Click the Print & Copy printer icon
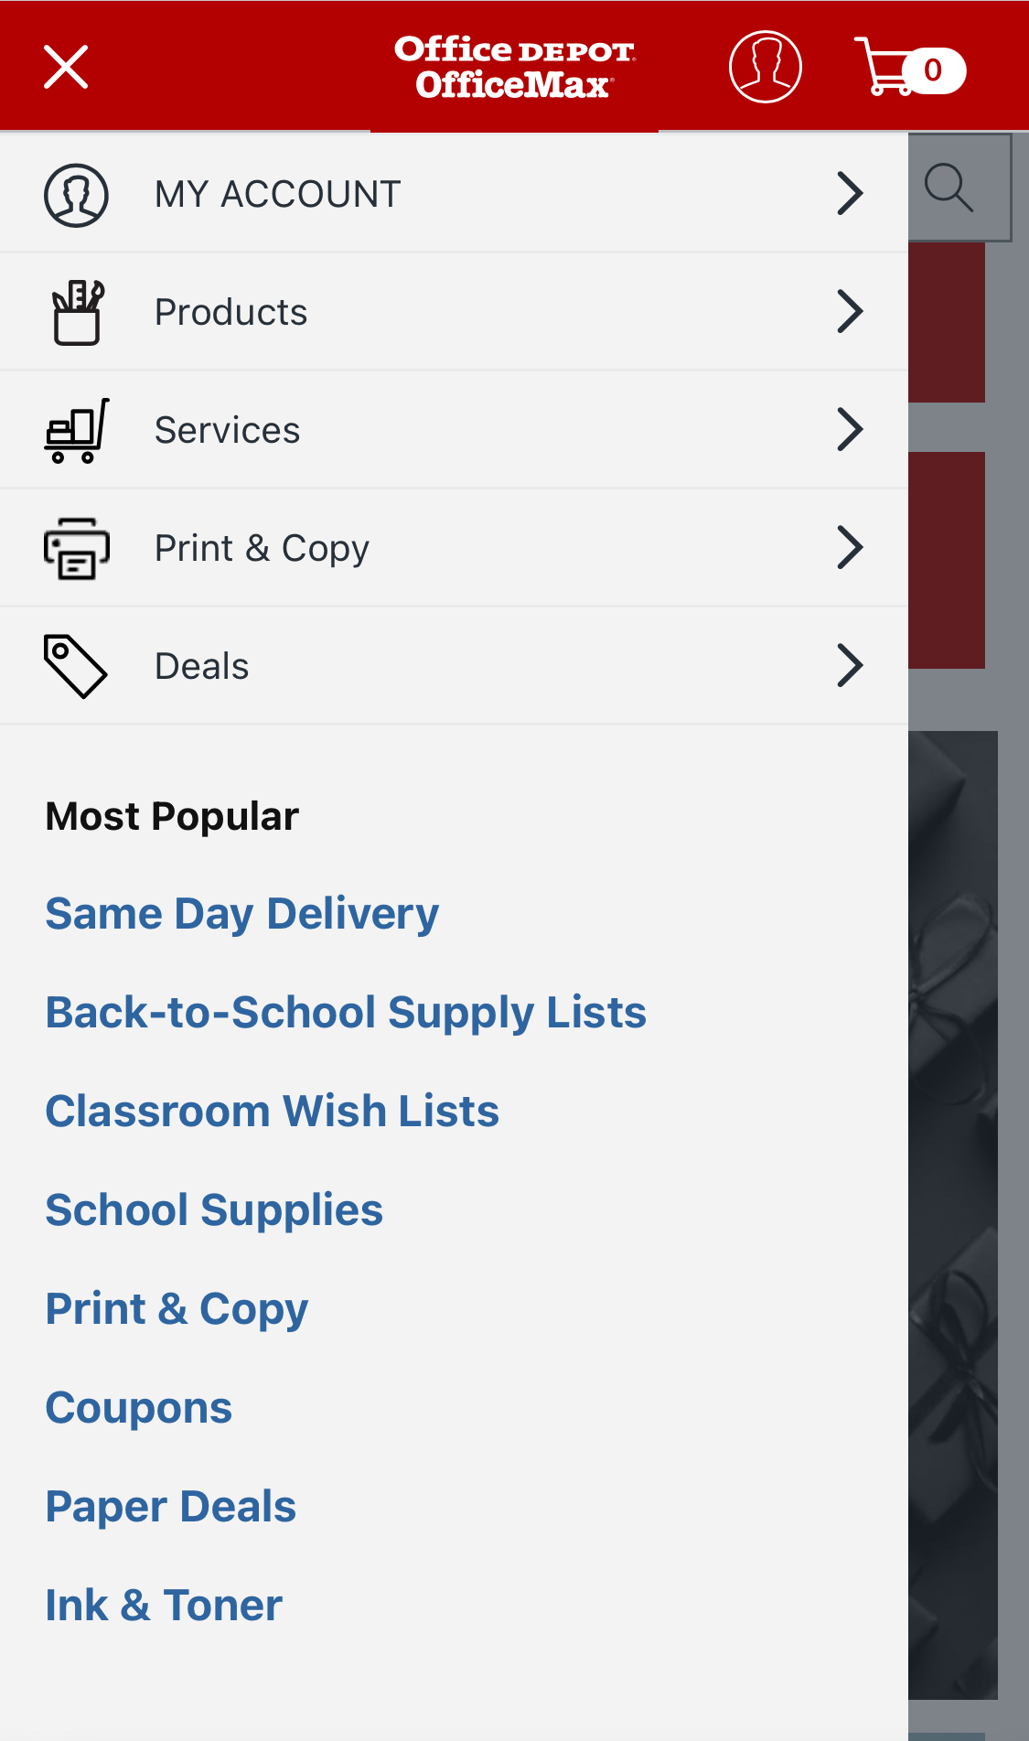Image resolution: width=1029 pixels, height=1741 pixels. pyautogui.click(x=77, y=547)
